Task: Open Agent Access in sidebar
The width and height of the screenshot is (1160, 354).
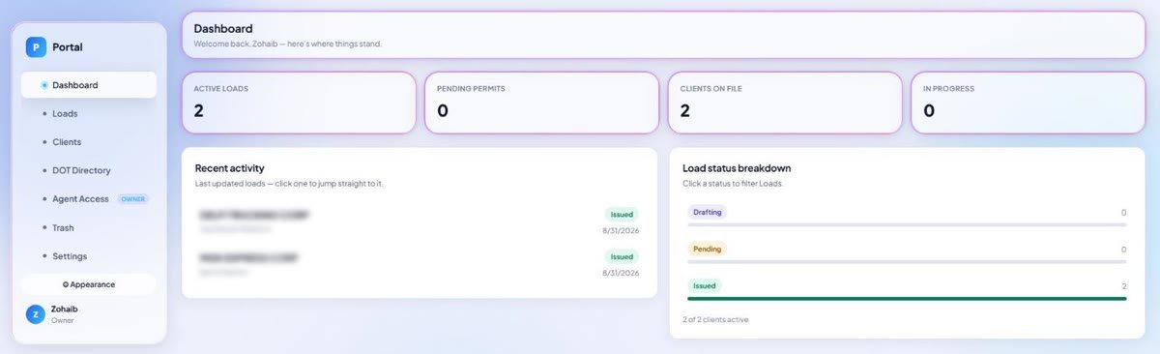Action: tap(89, 199)
